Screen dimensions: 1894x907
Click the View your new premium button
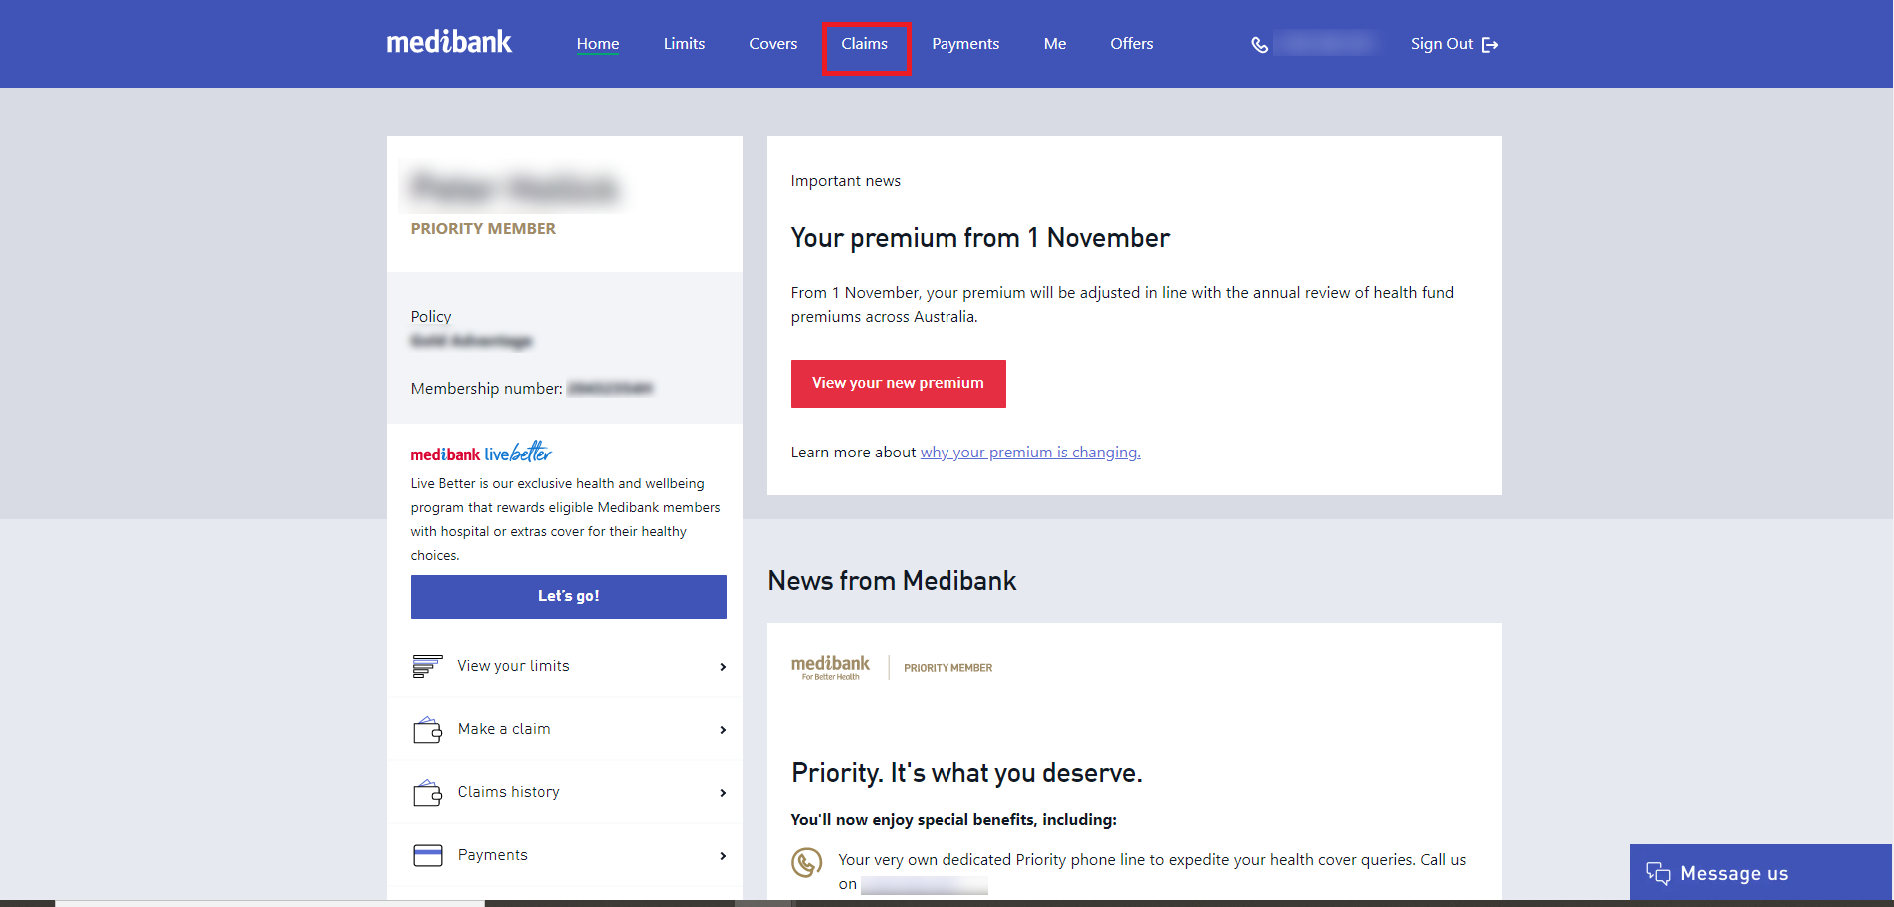[897, 383]
